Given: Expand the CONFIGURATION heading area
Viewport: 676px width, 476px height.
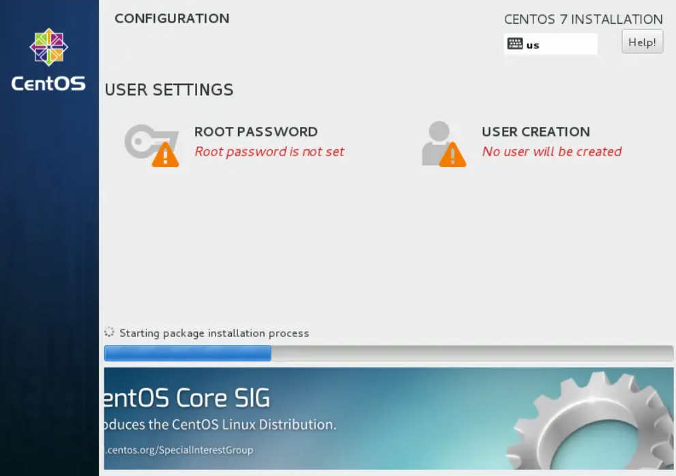Looking at the screenshot, I should [x=171, y=18].
